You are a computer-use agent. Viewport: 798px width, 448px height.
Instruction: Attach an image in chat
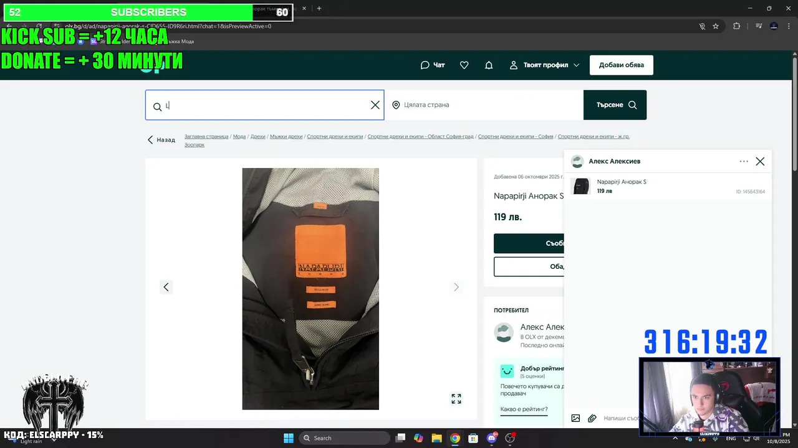point(575,418)
